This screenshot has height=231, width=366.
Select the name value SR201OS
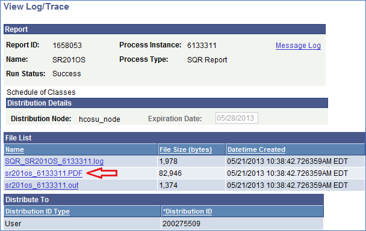tap(69, 60)
